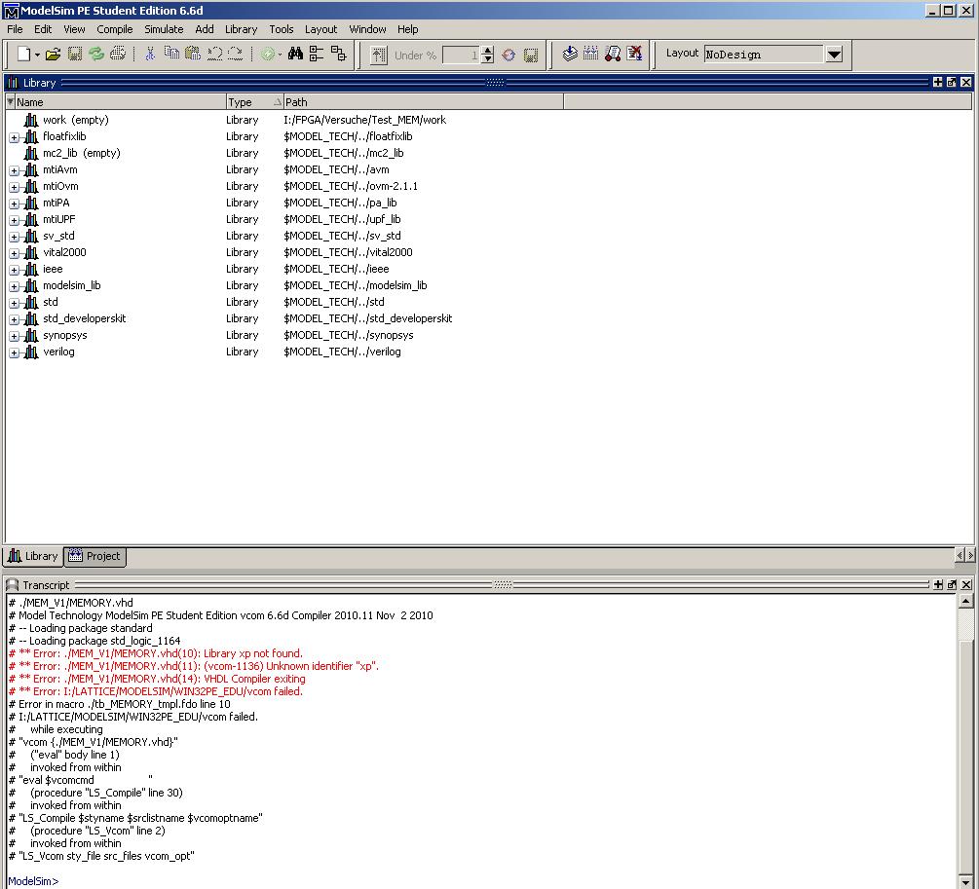Click the Under % value field

click(x=460, y=55)
